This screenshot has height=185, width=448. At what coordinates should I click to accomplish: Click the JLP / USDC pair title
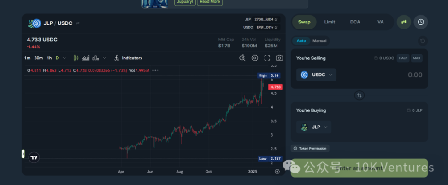point(58,23)
